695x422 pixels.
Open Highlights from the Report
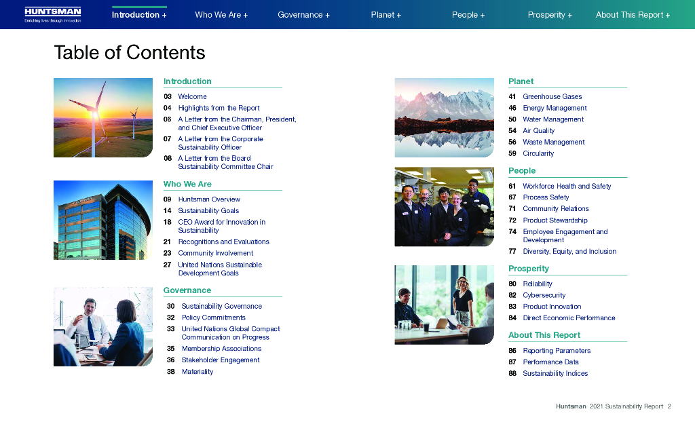[x=219, y=108]
